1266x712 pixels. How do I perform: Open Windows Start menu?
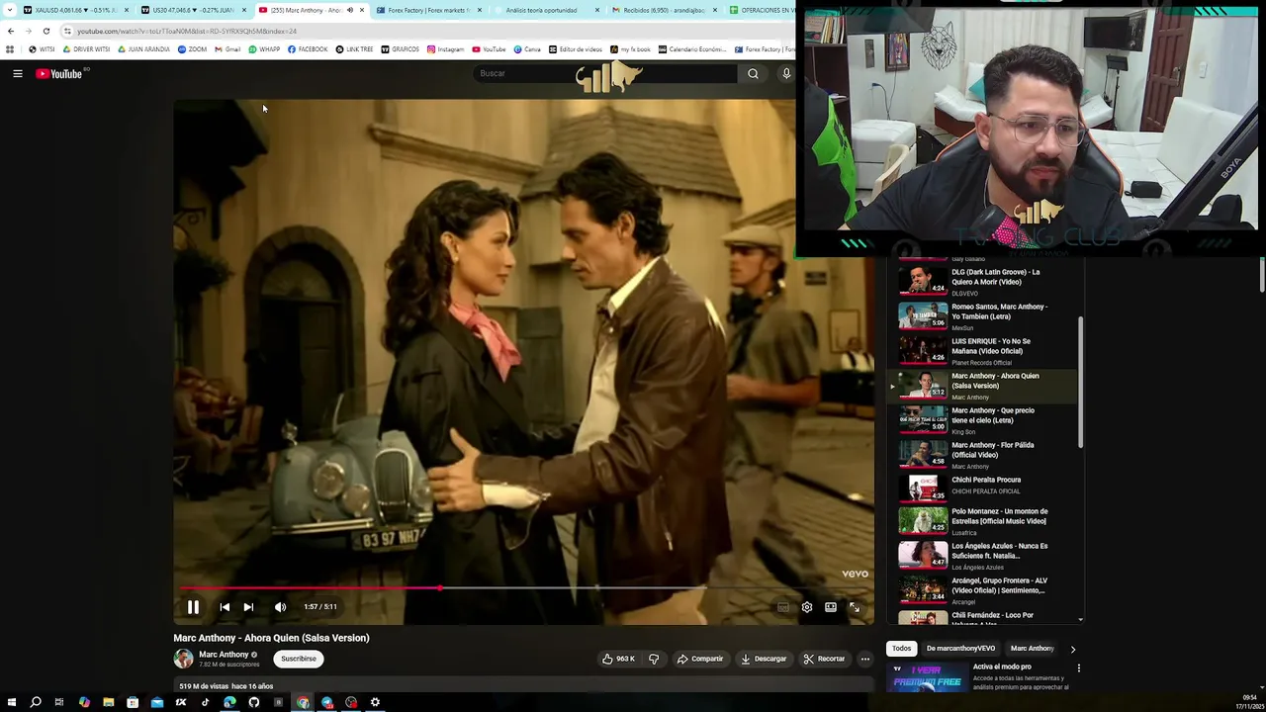pos(11,702)
